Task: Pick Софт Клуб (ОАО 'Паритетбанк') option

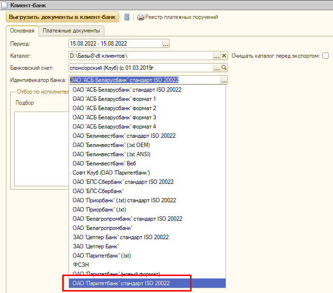Action: pyautogui.click(x=111, y=173)
